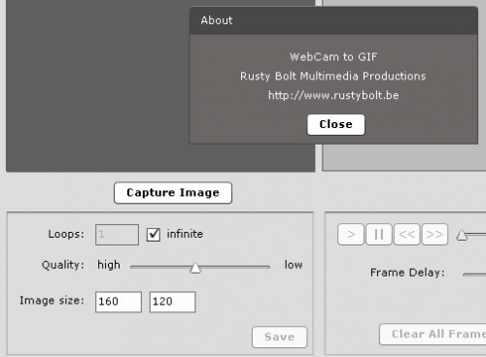Viewport: 486px width, 357px height.
Task: Click the pause button
Action: coord(379,234)
